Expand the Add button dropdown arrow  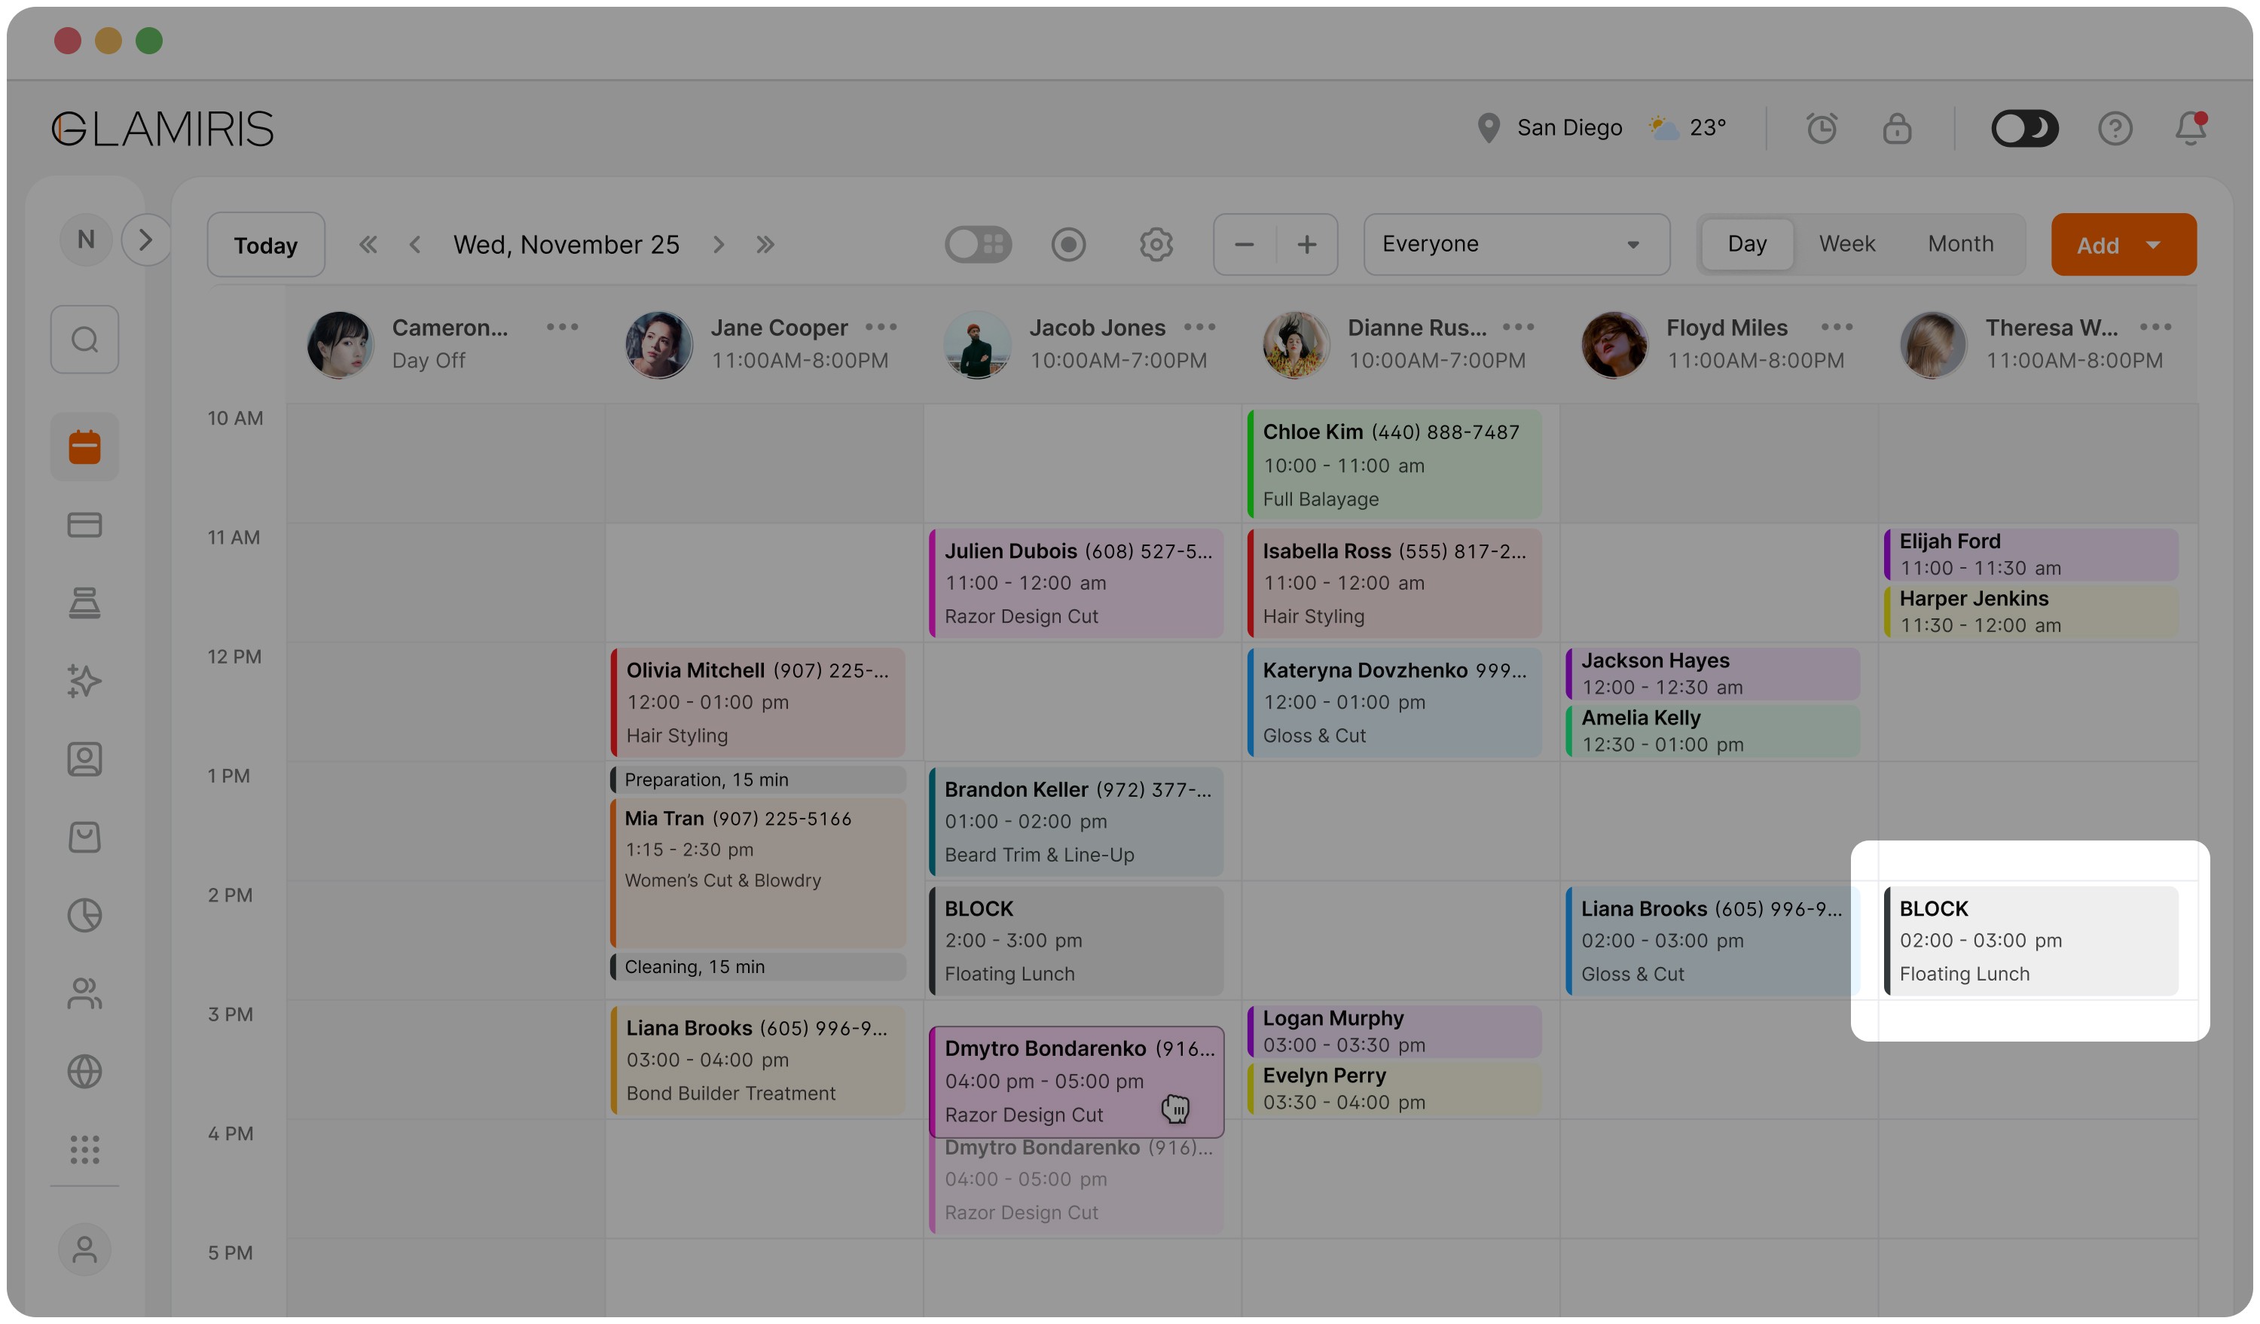[2153, 245]
